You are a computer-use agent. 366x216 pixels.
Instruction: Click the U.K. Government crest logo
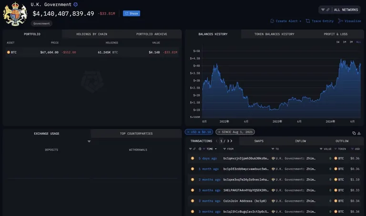point(15,14)
